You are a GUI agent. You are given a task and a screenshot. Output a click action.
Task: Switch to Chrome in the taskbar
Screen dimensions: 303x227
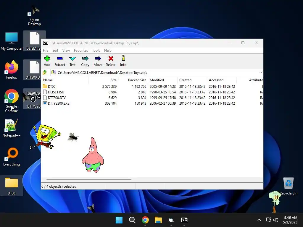click(x=145, y=220)
